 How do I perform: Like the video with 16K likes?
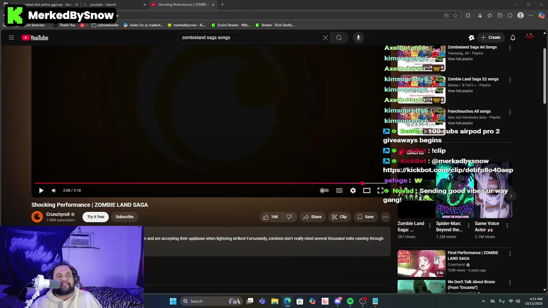pyautogui.click(x=271, y=217)
